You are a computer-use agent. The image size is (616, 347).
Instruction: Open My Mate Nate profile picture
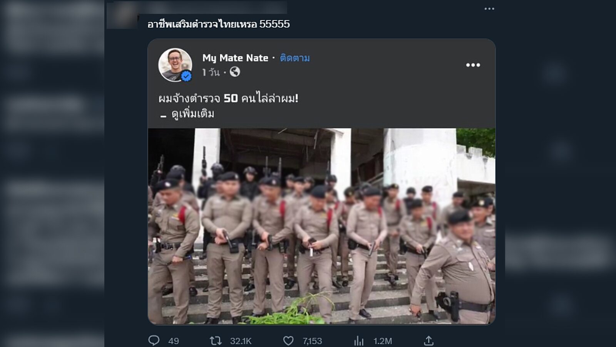[175, 64]
